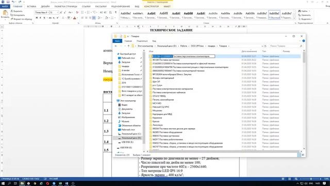Click Локальный диск (D:) in address breadcrumb
The width and height of the screenshot is (330, 186).
point(167,46)
